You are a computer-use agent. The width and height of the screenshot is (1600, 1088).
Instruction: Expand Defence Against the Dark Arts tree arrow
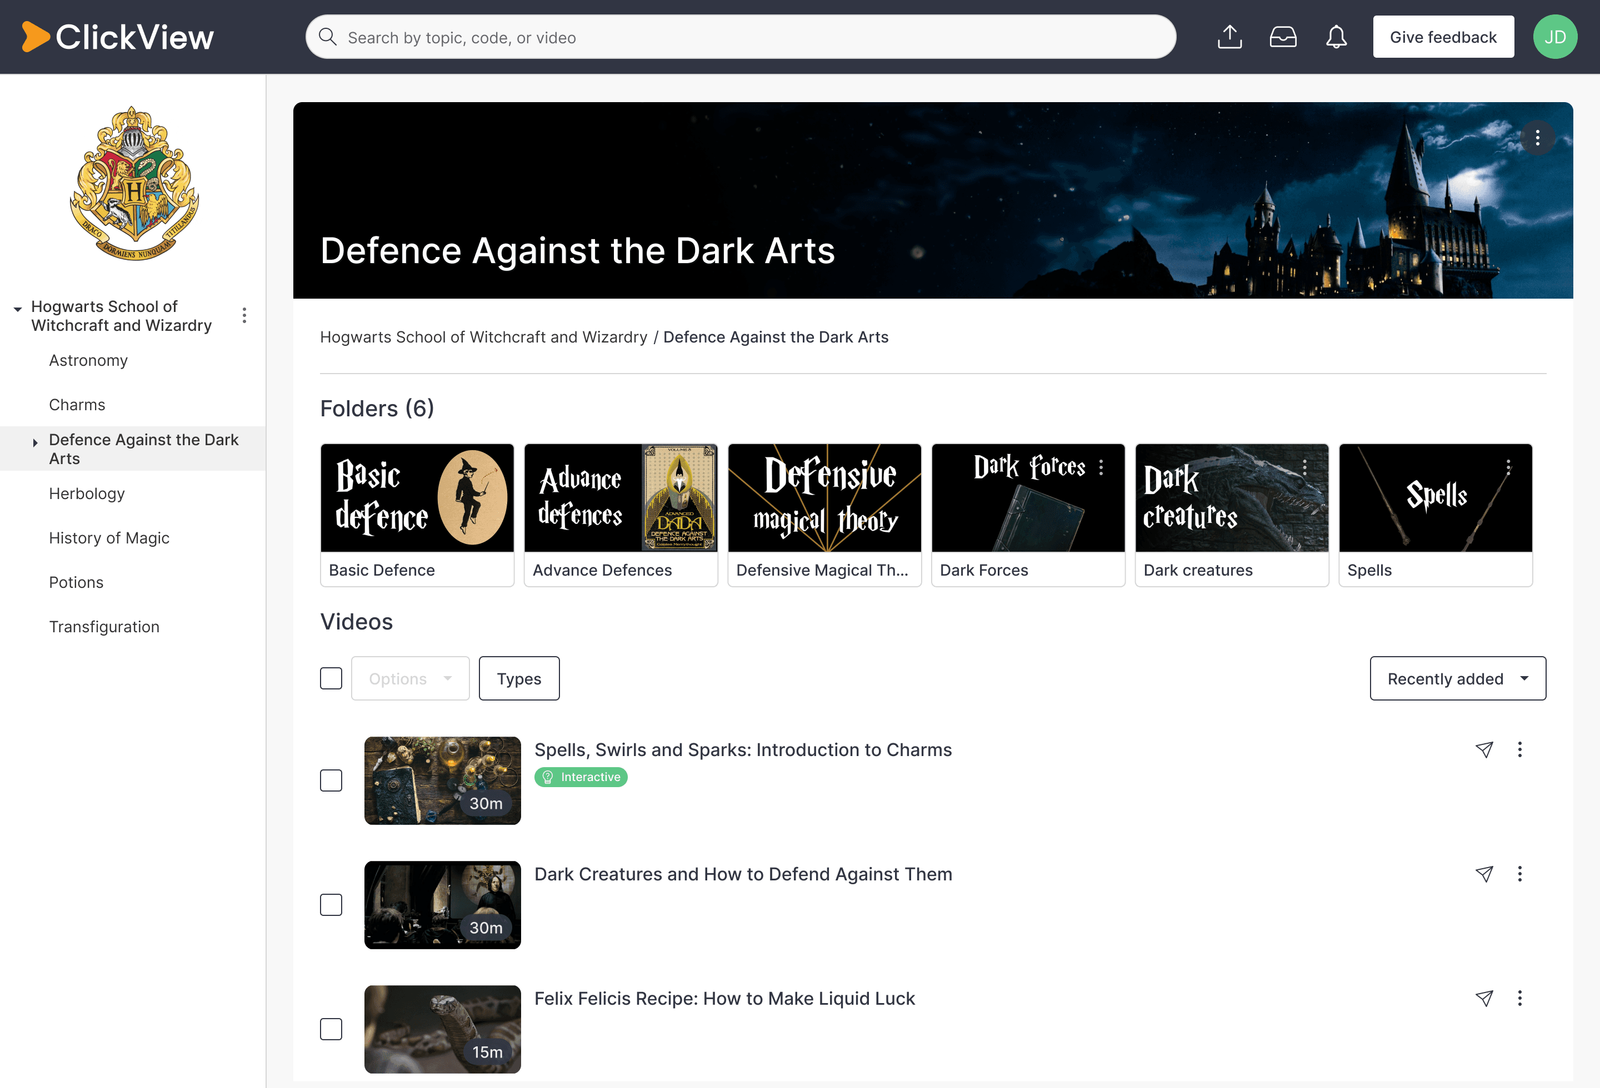[35, 443]
